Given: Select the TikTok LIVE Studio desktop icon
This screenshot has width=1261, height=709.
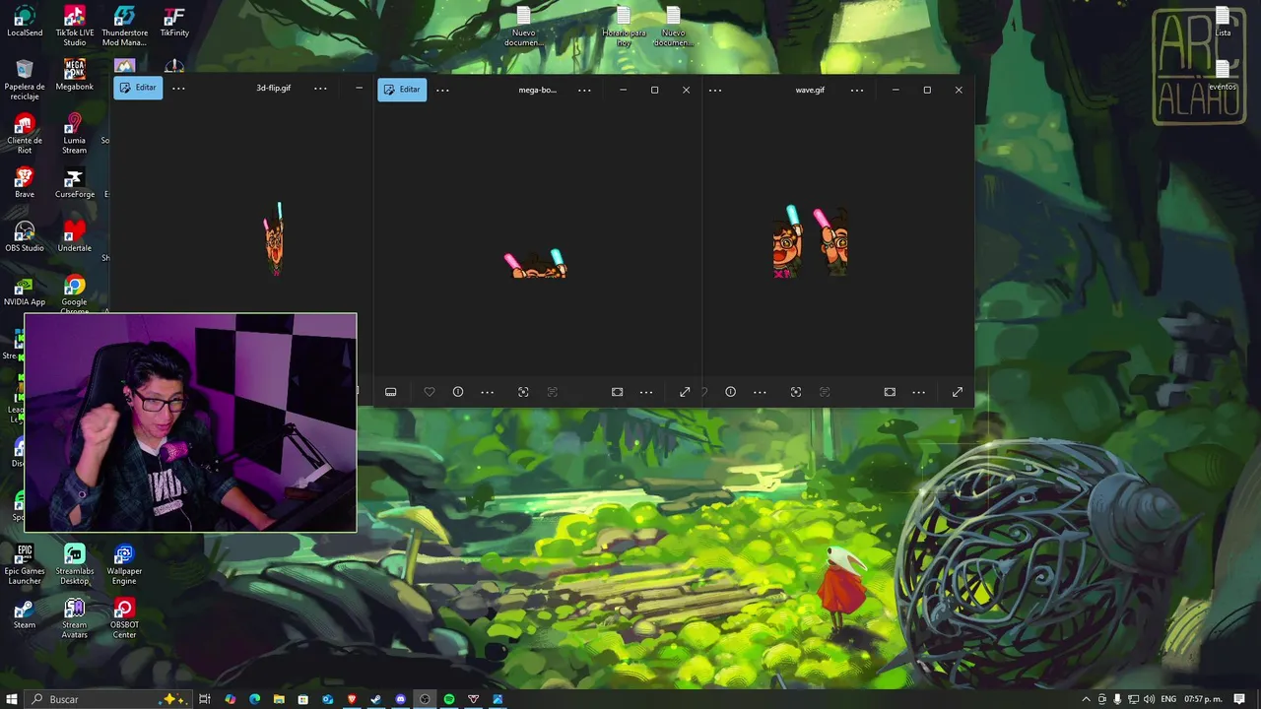Looking at the screenshot, I should click(75, 26).
